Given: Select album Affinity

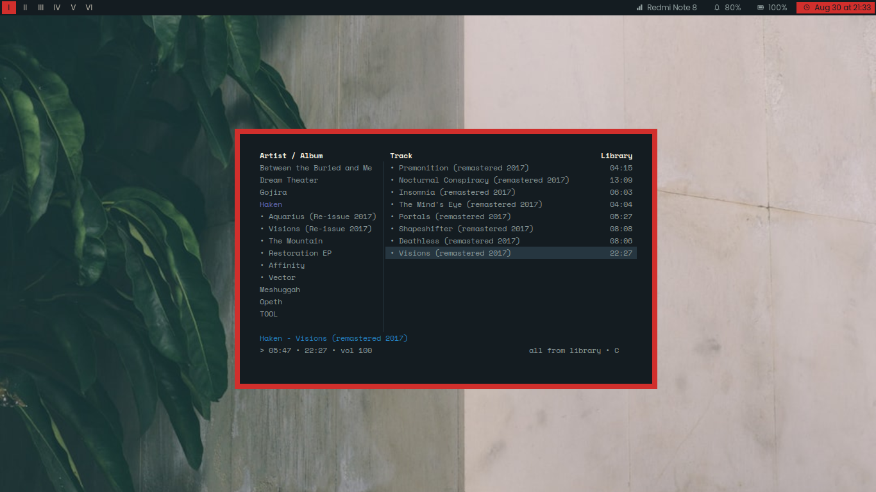Looking at the screenshot, I should pyautogui.click(x=282, y=265).
